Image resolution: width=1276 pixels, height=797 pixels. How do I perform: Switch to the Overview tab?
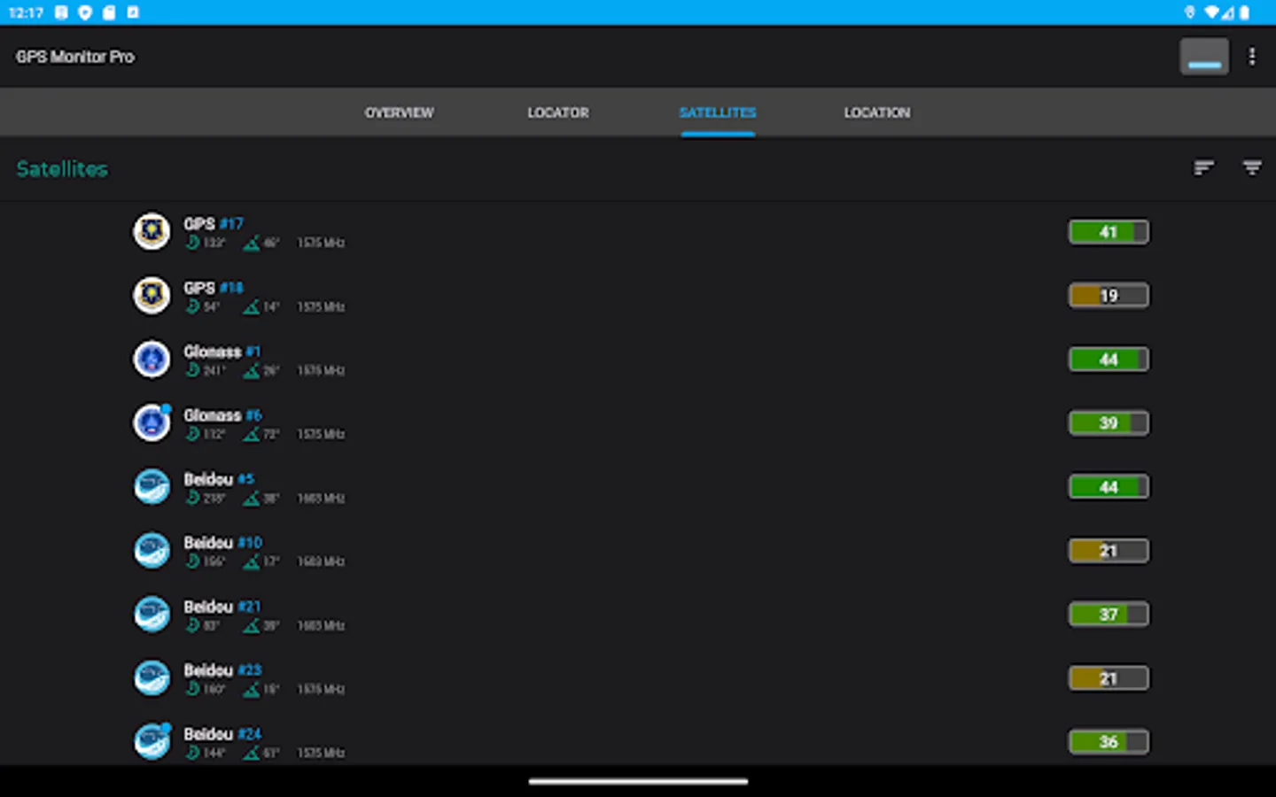(400, 112)
